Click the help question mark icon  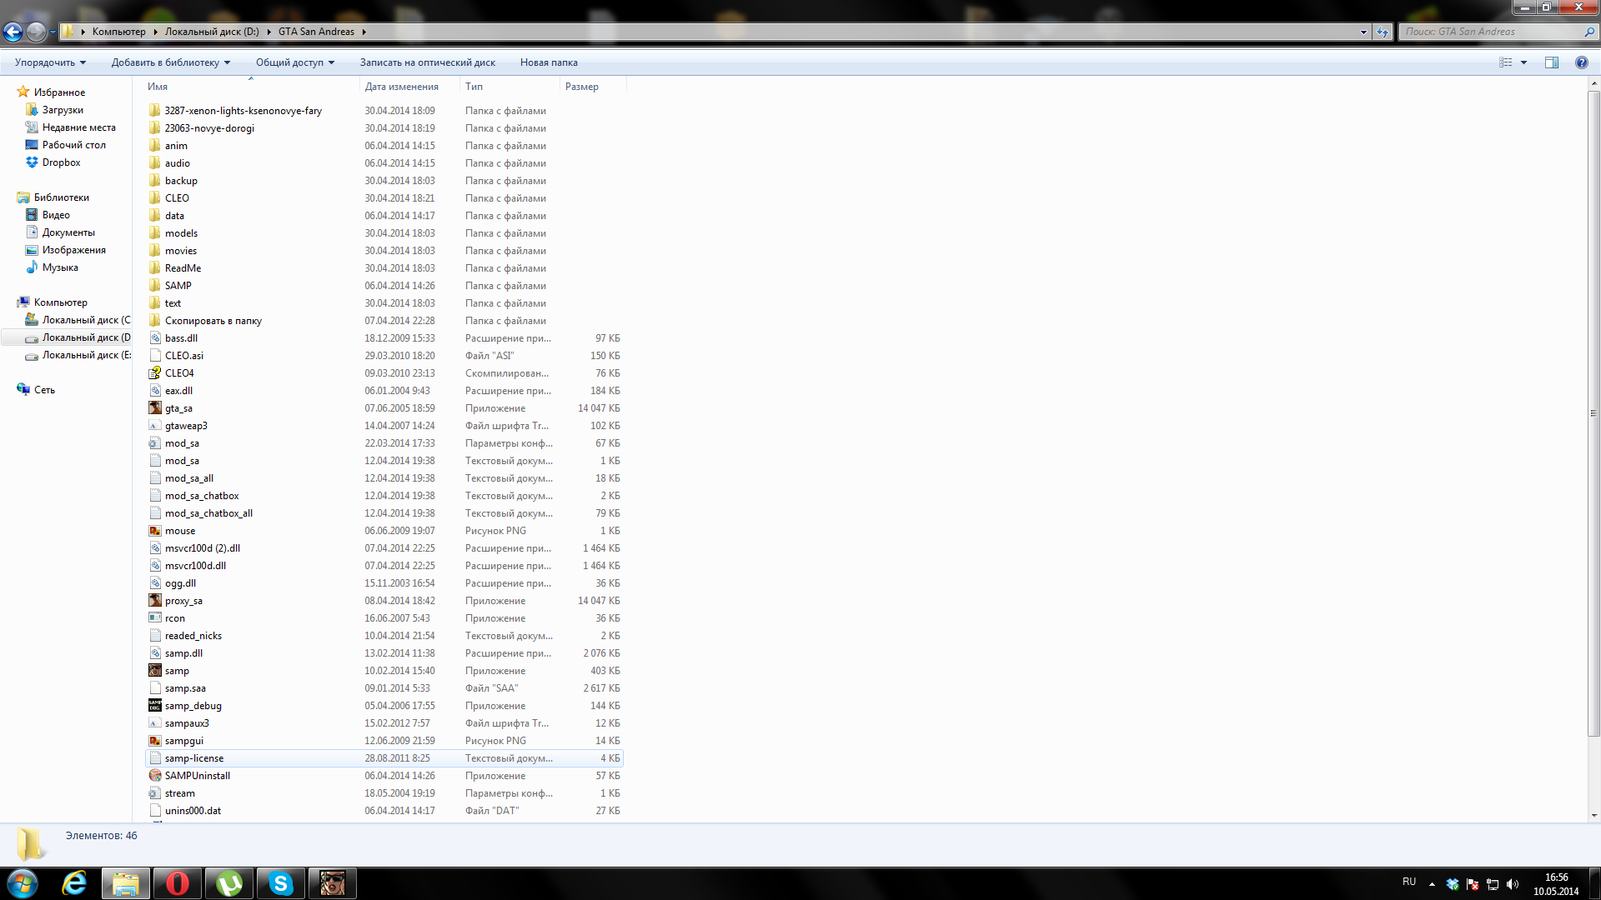point(1581,62)
